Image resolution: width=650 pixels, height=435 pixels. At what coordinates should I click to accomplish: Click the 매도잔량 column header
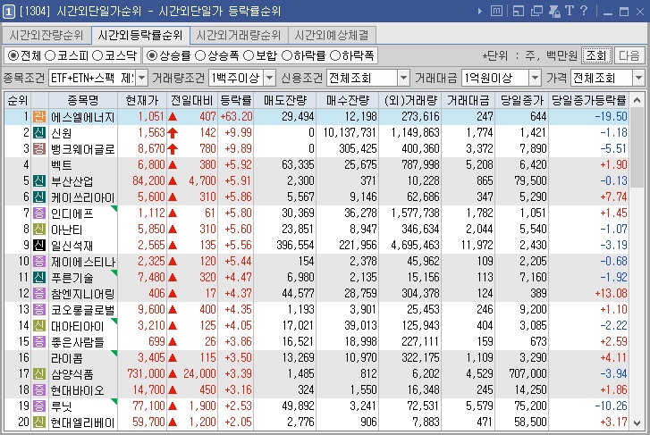coord(285,100)
